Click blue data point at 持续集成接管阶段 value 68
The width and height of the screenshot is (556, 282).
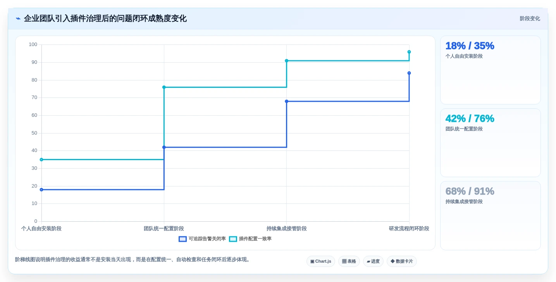click(287, 101)
